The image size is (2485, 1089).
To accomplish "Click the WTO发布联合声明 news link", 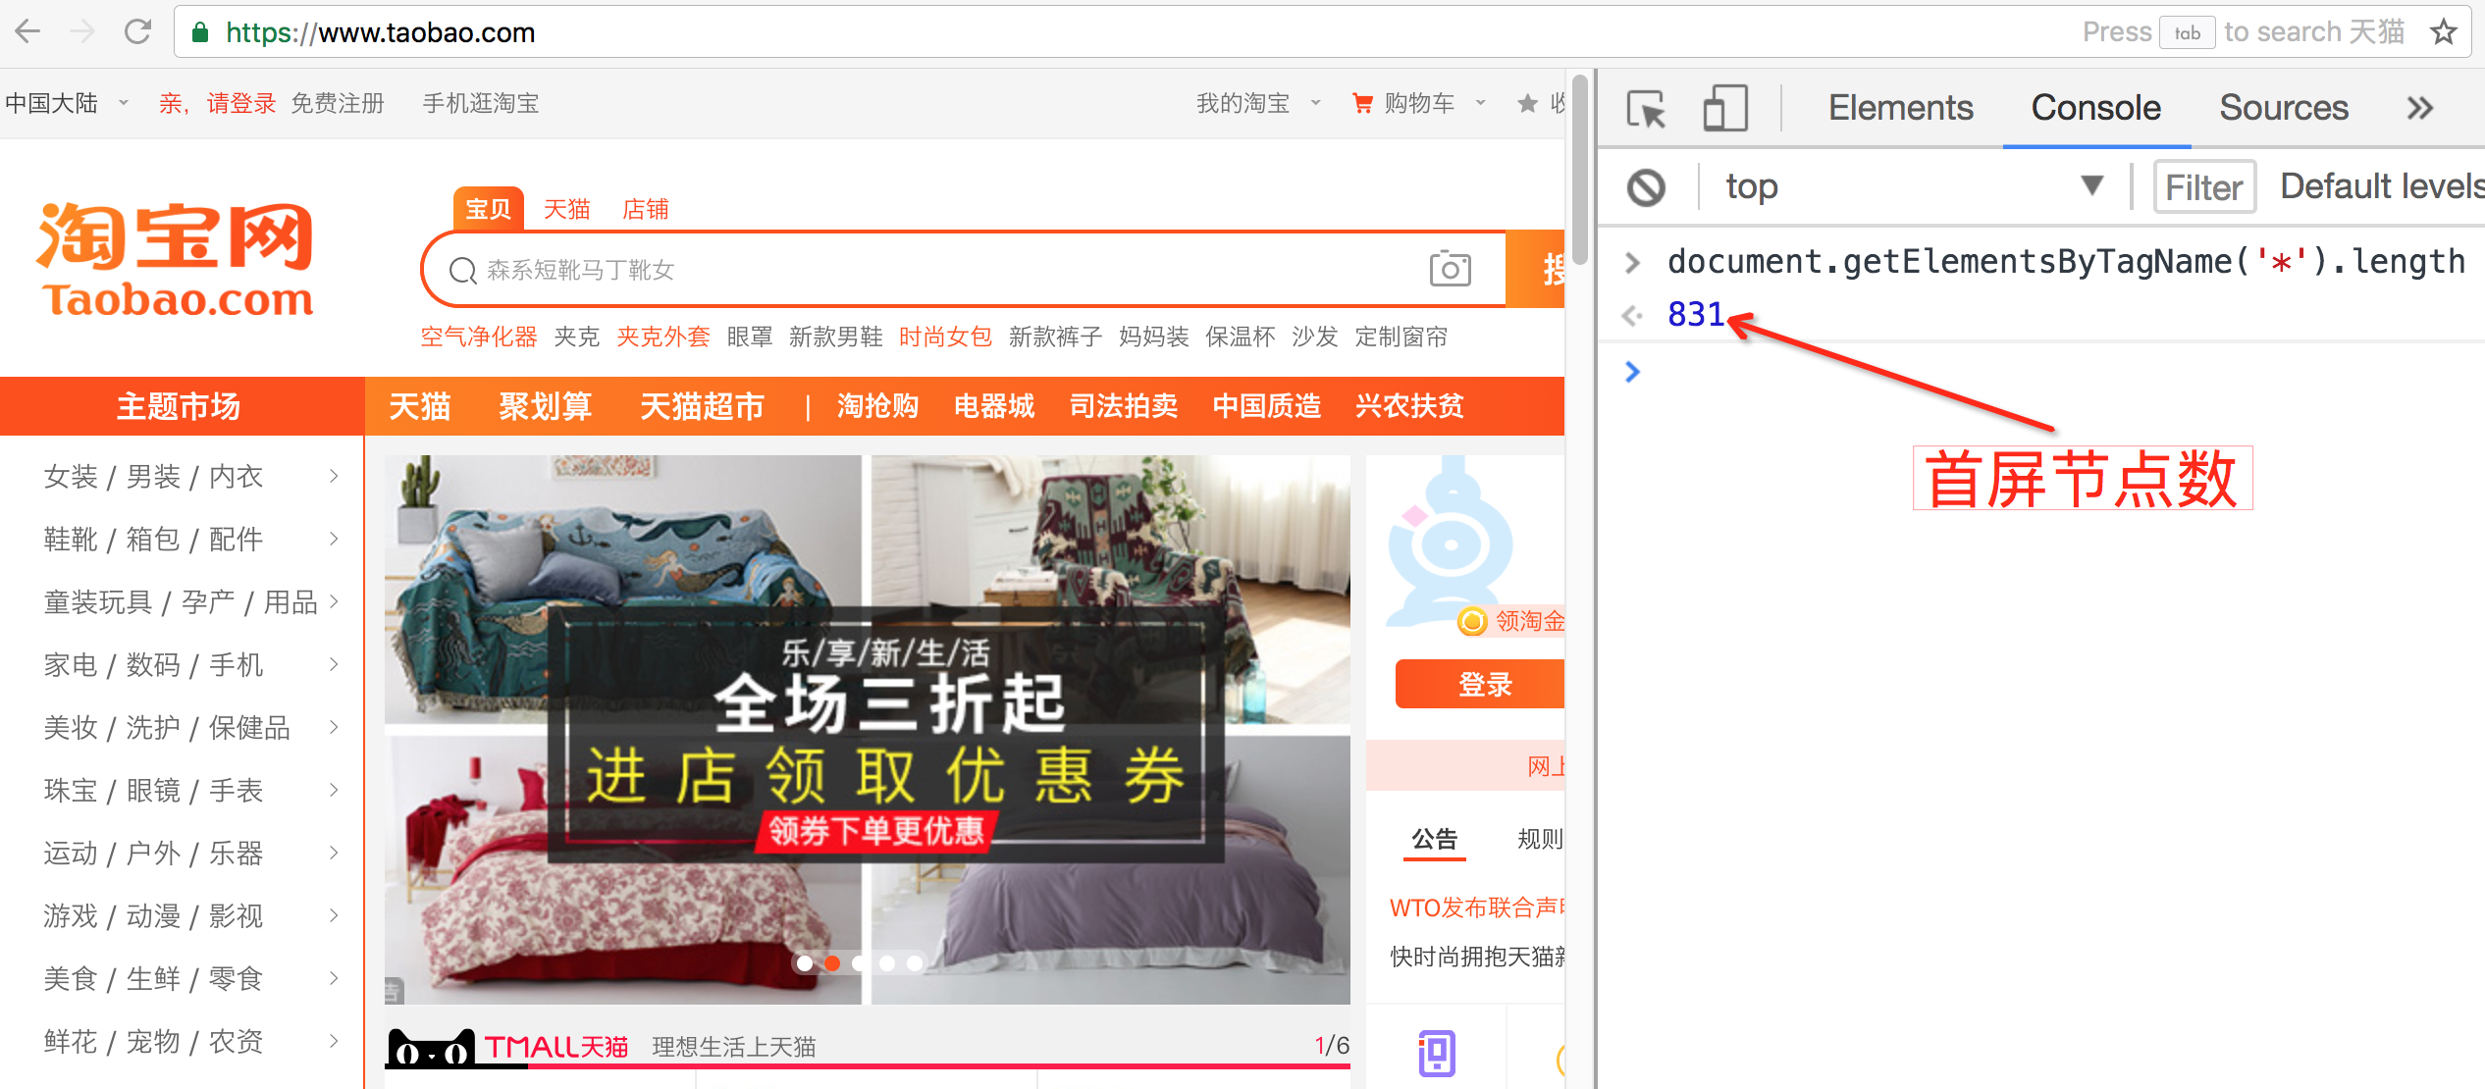I will tap(1477, 907).
